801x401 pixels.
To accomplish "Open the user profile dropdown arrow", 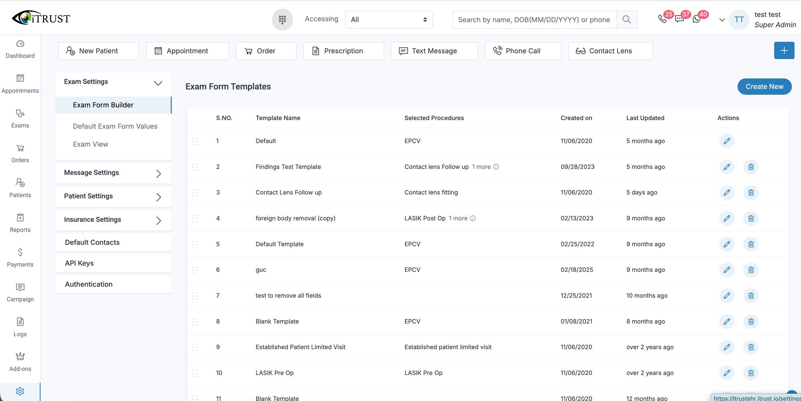I will [x=722, y=20].
